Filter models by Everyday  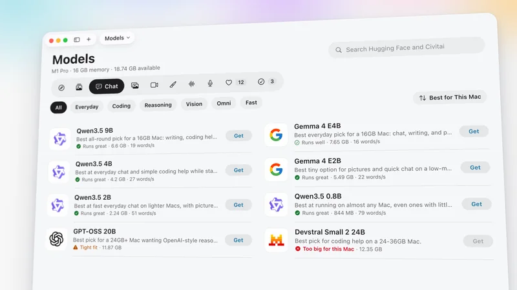point(87,107)
